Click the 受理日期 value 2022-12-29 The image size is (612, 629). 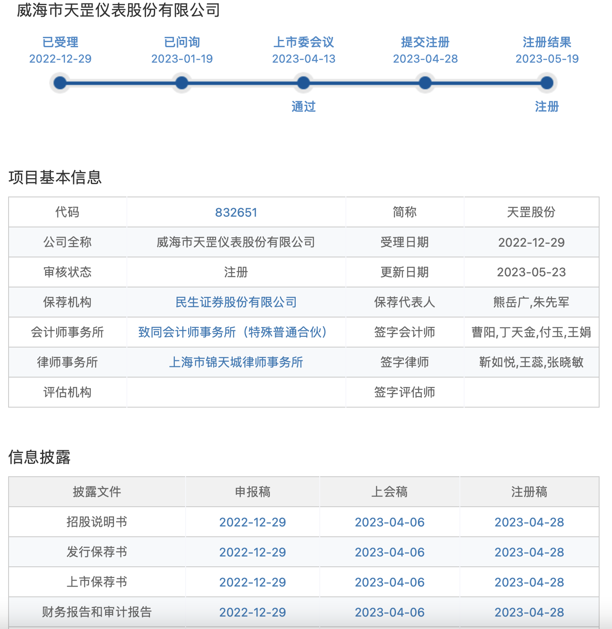[531, 242]
